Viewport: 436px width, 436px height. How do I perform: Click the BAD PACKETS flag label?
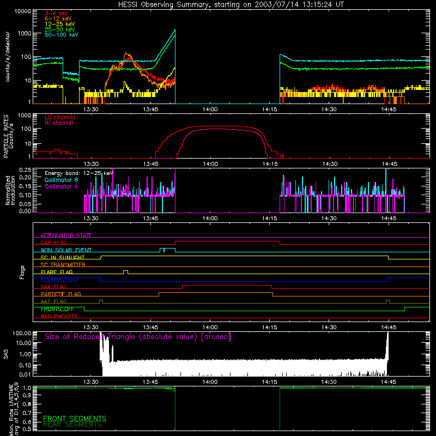pos(59,316)
